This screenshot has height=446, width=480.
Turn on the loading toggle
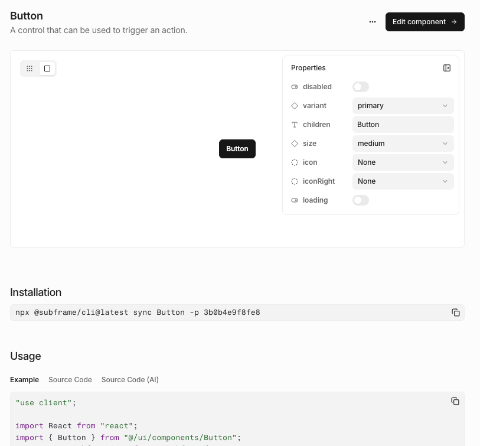361,200
